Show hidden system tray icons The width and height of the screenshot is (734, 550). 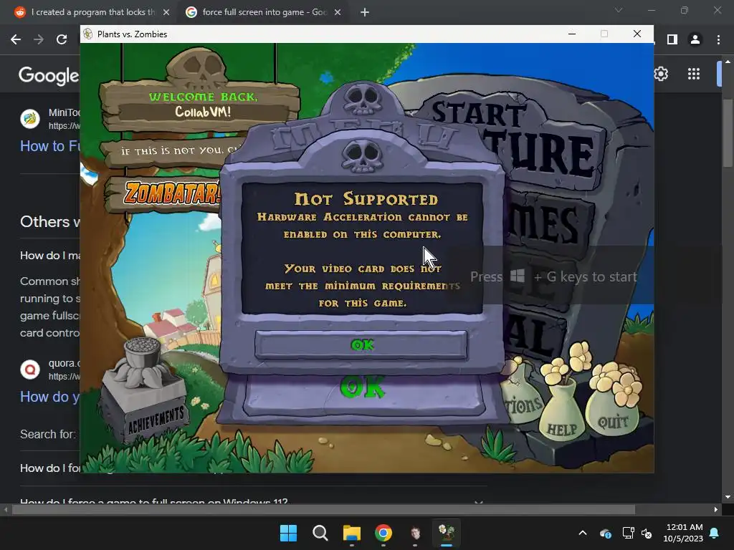[x=583, y=533]
